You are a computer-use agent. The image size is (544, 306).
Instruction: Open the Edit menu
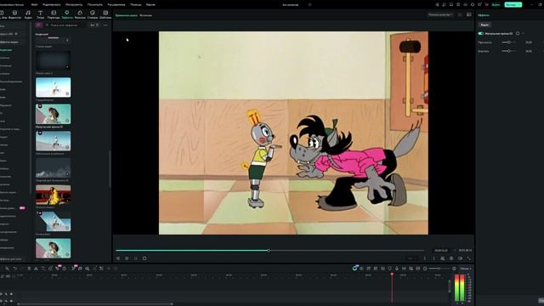[x=51, y=4]
